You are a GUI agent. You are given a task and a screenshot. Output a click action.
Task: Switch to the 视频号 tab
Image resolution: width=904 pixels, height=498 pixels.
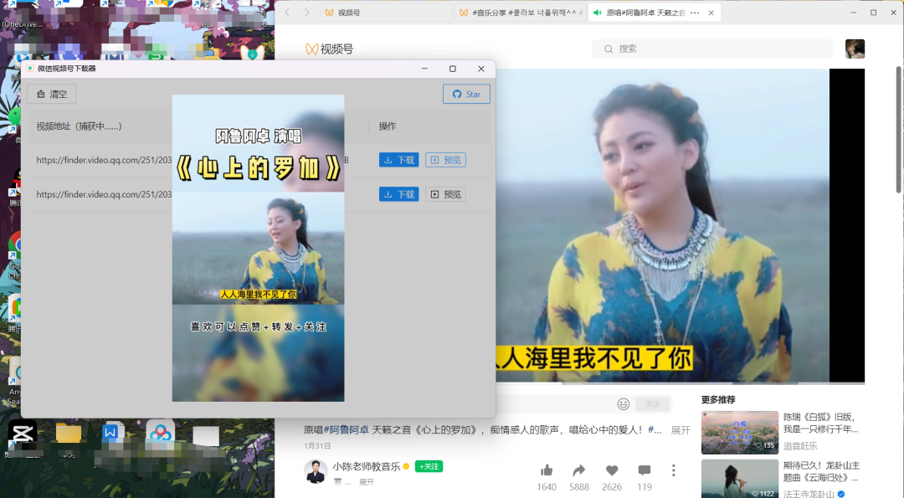point(386,12)
